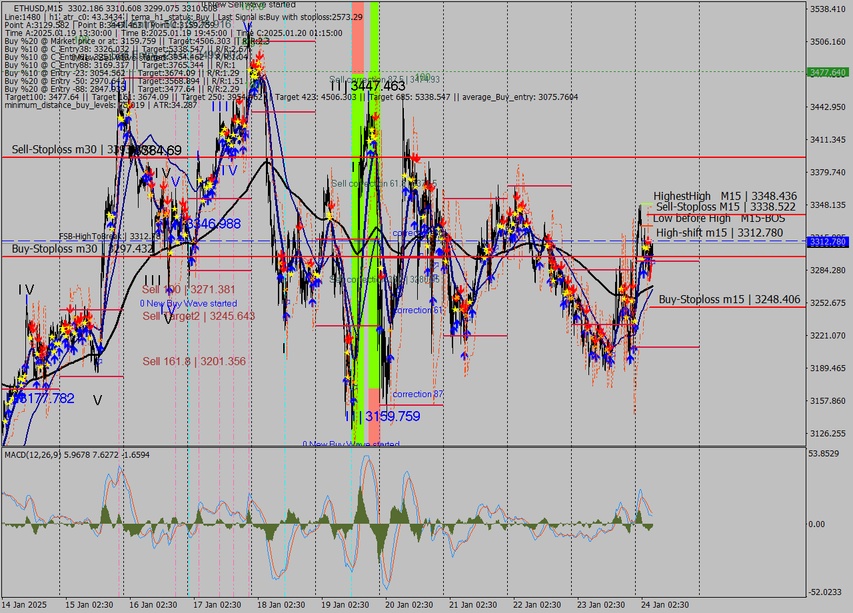
Task: Click the blue 3312.780 current price marker
Action: pyautogui.click(x=827, y=242)
